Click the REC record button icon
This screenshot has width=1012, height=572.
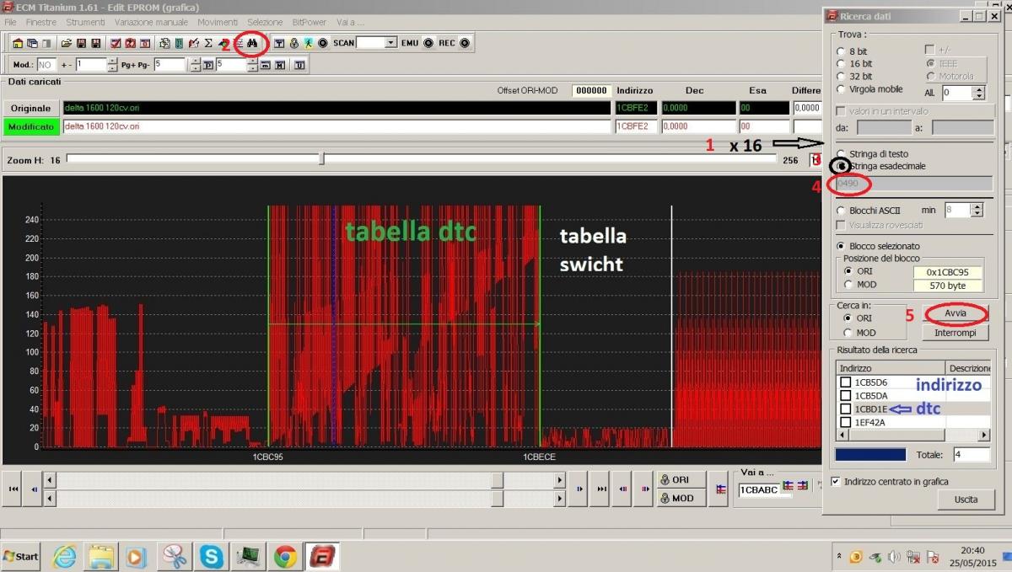(x=465, y=43)
